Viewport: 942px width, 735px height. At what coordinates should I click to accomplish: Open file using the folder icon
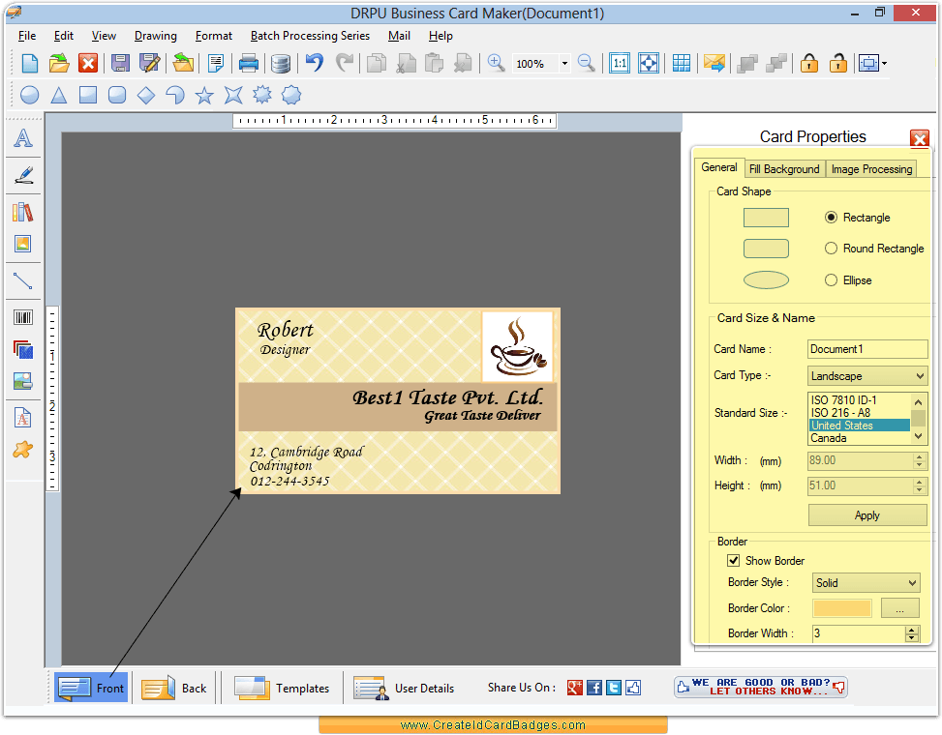point(59,63)
